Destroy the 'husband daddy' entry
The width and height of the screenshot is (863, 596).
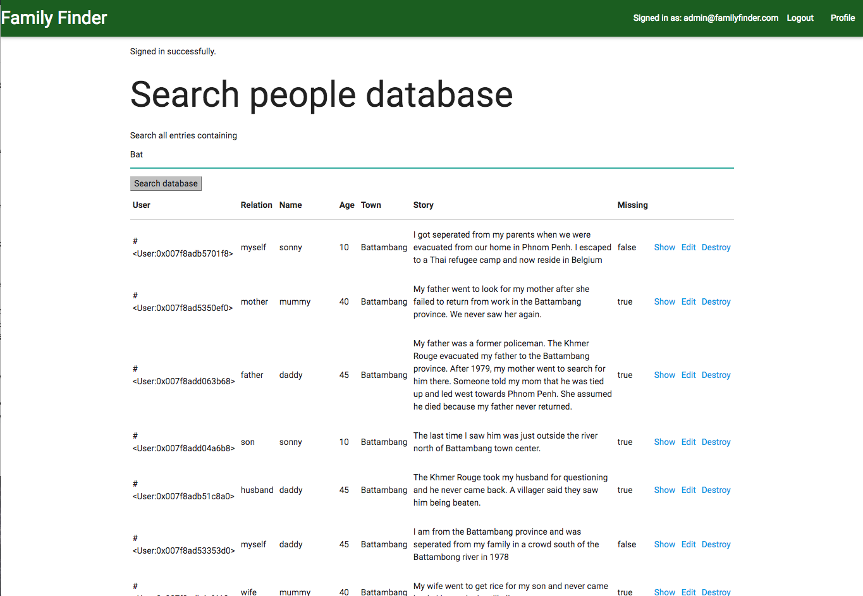(x=716, y=490)
